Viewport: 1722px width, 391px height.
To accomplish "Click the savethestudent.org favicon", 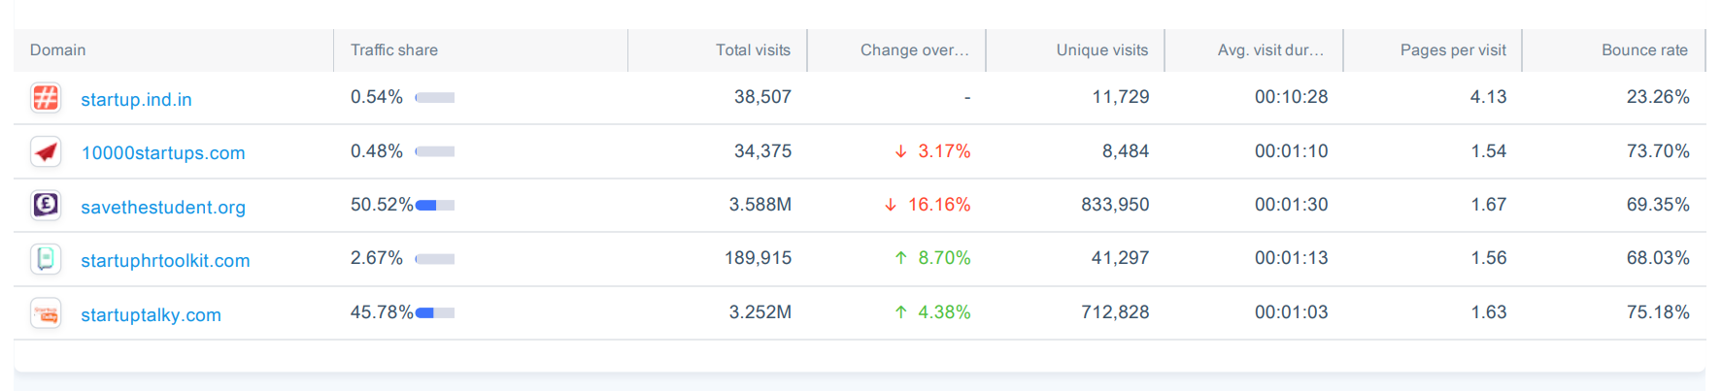I will [x=46, y=205].
